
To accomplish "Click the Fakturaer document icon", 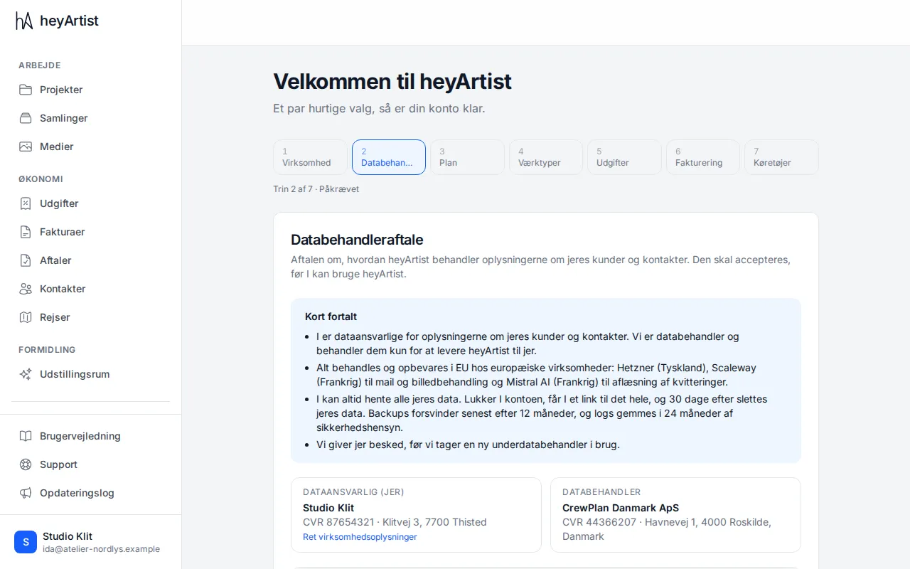I will [x=26, y=232].
